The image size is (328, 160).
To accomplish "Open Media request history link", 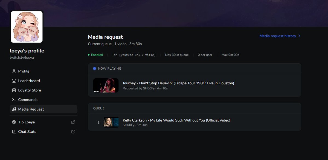I will tap(280, 36).
